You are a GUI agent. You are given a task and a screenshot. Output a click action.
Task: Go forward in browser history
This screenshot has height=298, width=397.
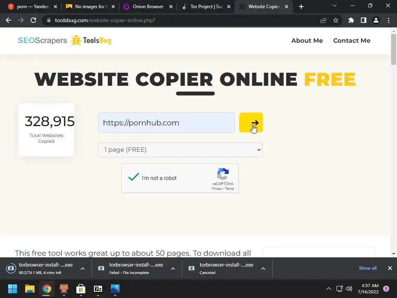click(x=21, y=20)
